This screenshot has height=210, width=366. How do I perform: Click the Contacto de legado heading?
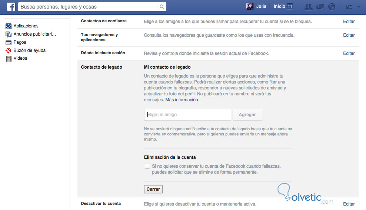tap(102, 67)
